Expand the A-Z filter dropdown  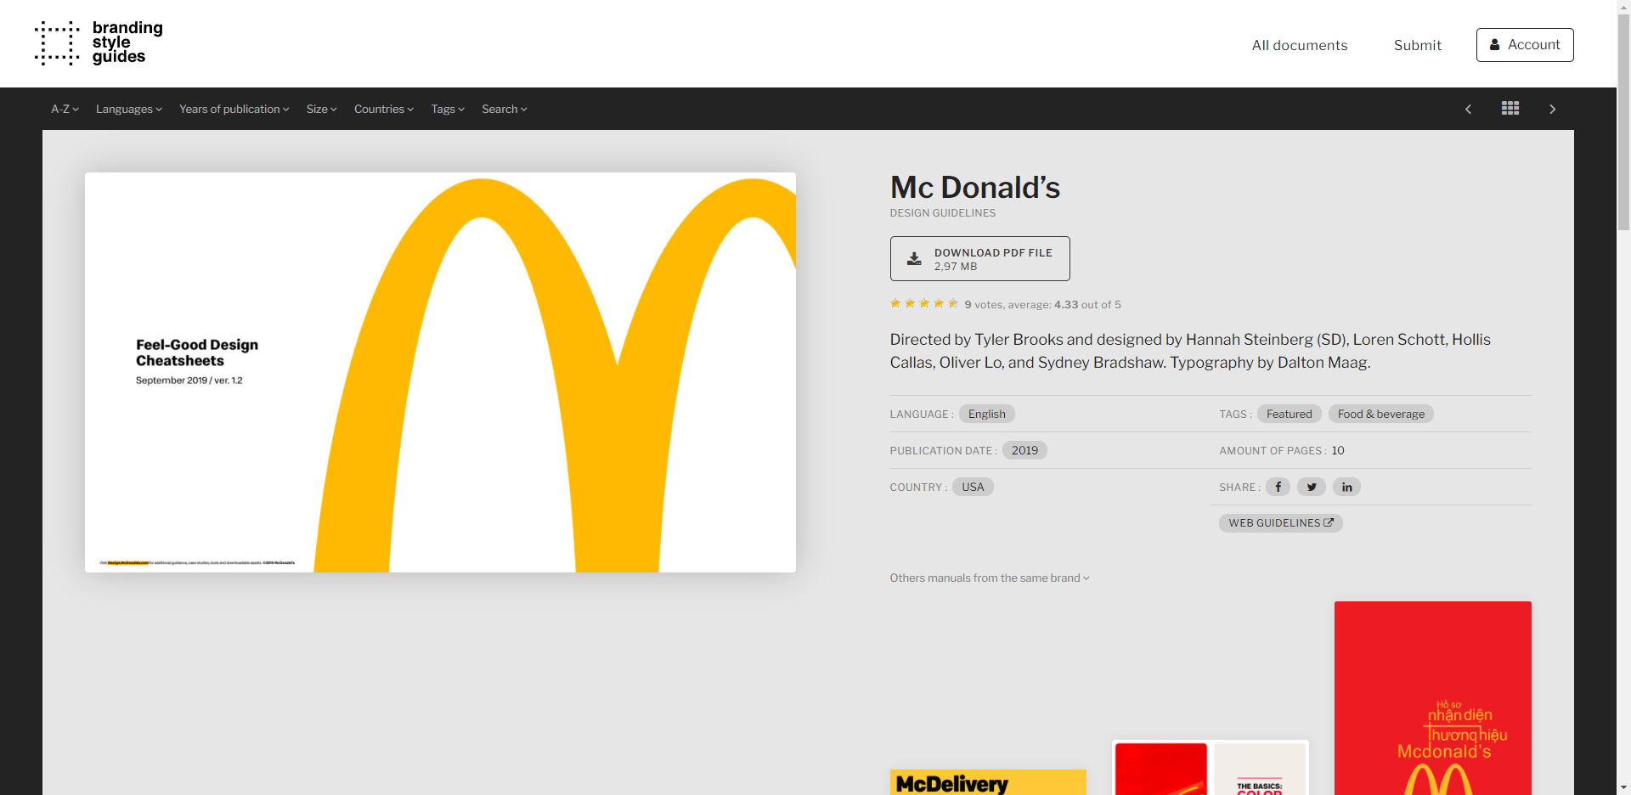(x=65, y=109)
